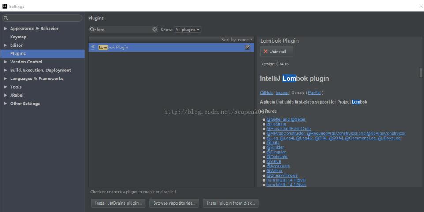
Task: Click Browse repositories... button
Action: [174, 203]
